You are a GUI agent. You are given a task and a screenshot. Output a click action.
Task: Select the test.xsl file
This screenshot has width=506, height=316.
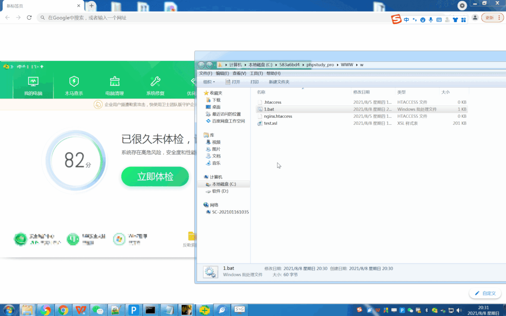[362, 123]
